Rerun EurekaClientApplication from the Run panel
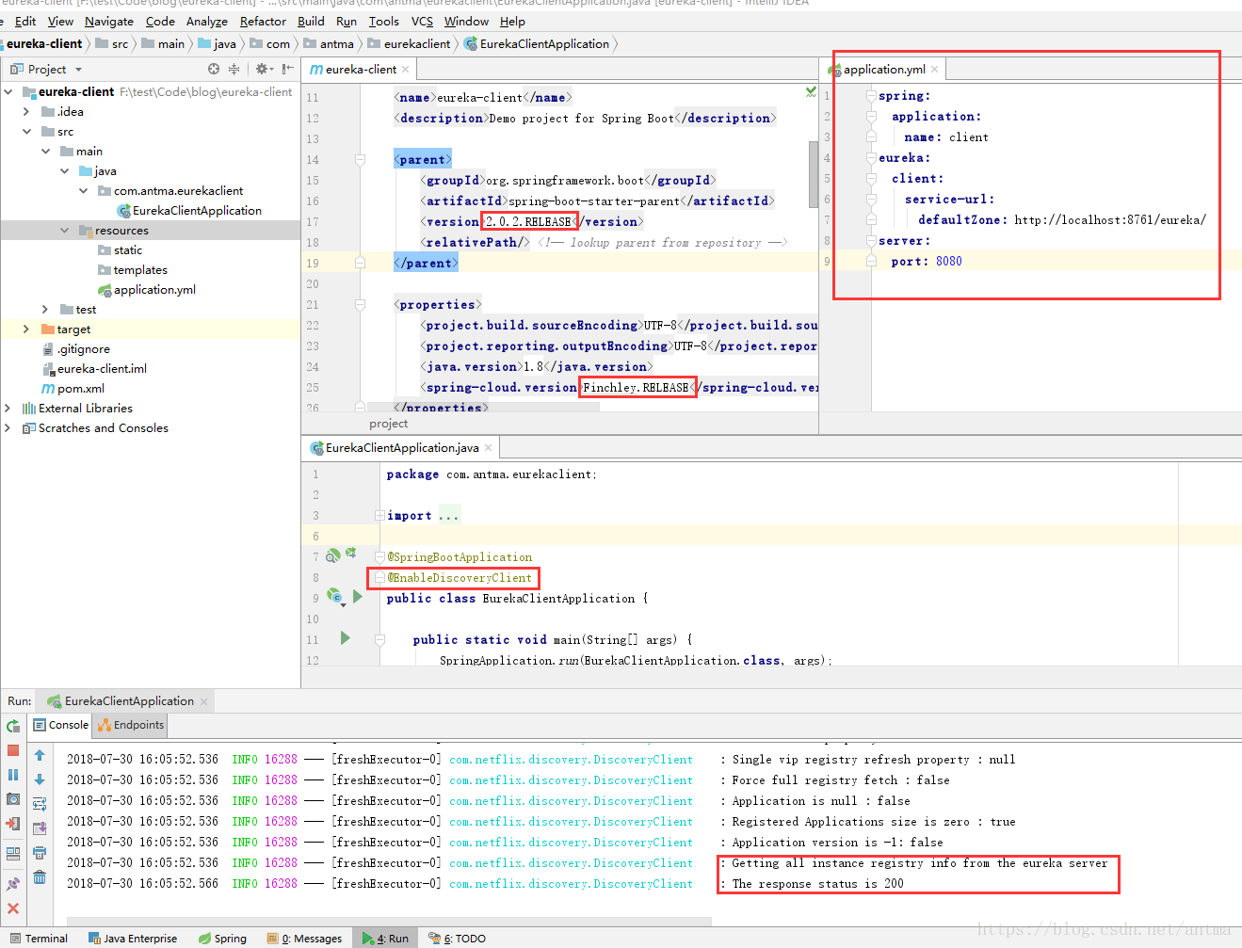 coord(13,726)
